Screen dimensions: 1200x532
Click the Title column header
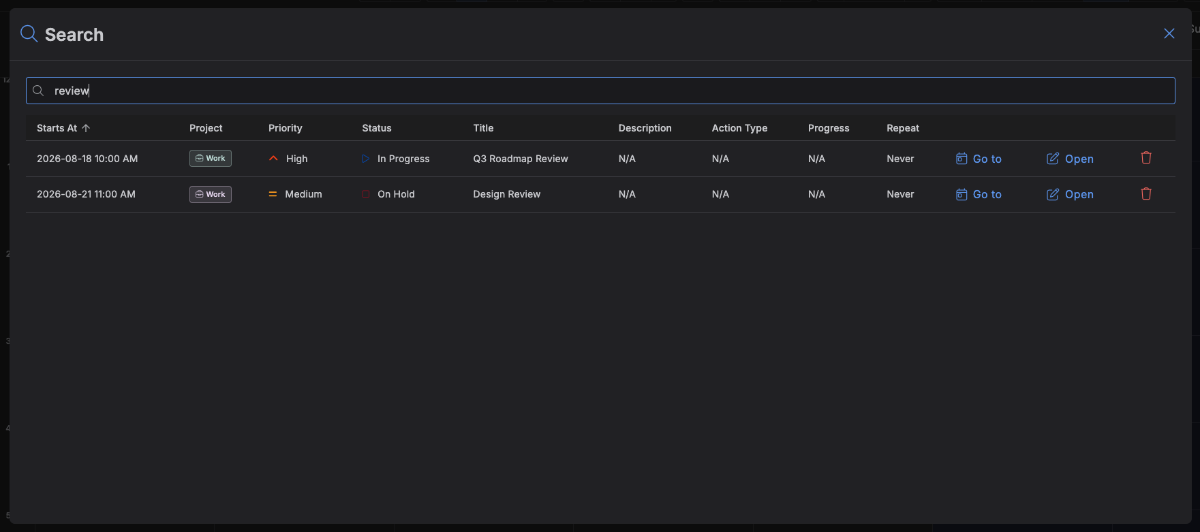click(483, 128)
